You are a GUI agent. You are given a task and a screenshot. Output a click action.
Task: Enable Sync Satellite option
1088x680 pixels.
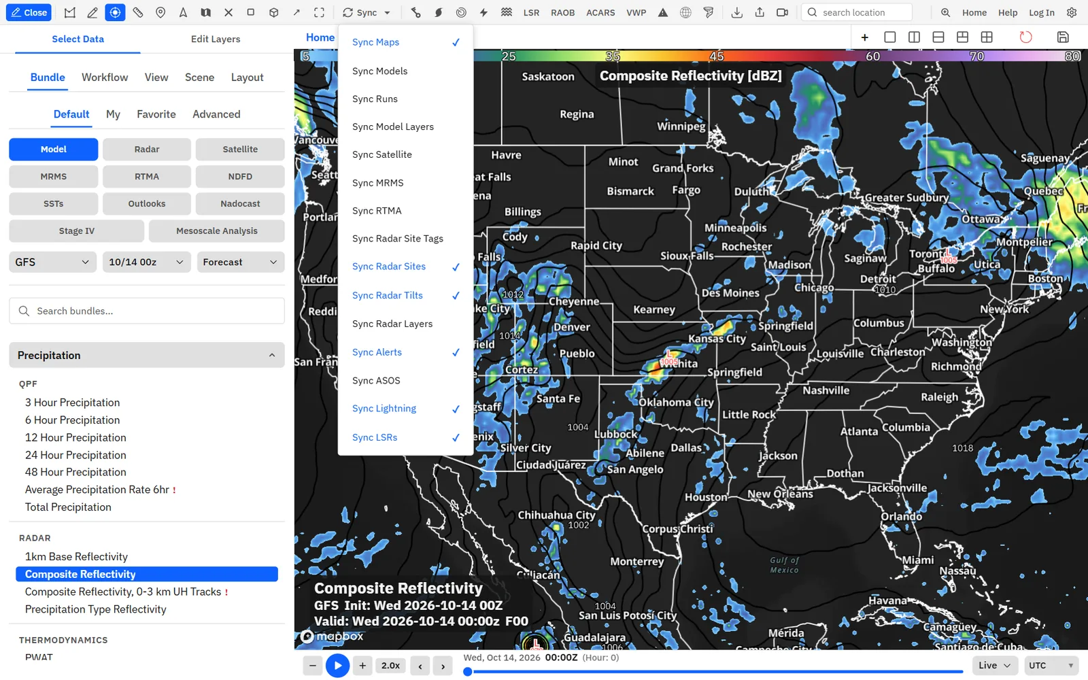pyautogui.click(x=405, y=154)
